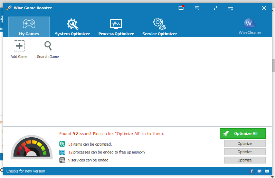Go to the Process Optimizer tab
Image resolution: width=275 pixels, height=178 pixels.
[116, 27]
